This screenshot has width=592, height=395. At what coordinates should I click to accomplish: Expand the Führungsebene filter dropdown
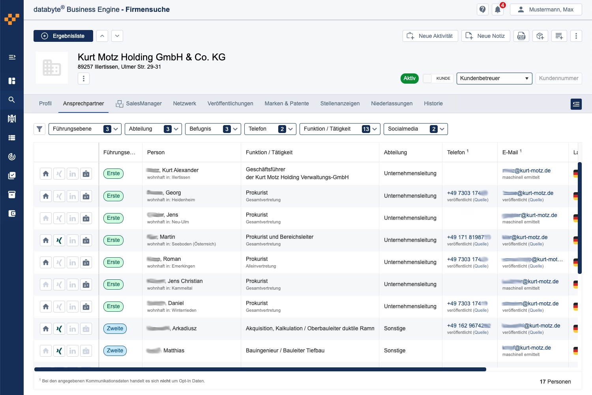(116, 129)
